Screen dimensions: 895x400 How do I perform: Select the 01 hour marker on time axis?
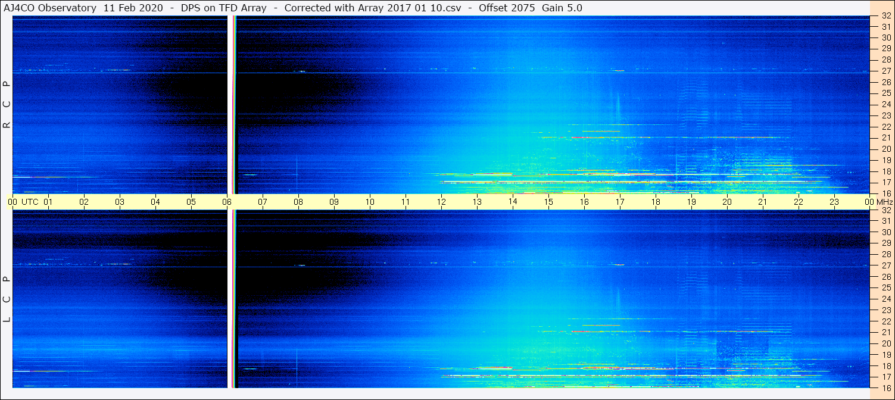coord(48,202)
